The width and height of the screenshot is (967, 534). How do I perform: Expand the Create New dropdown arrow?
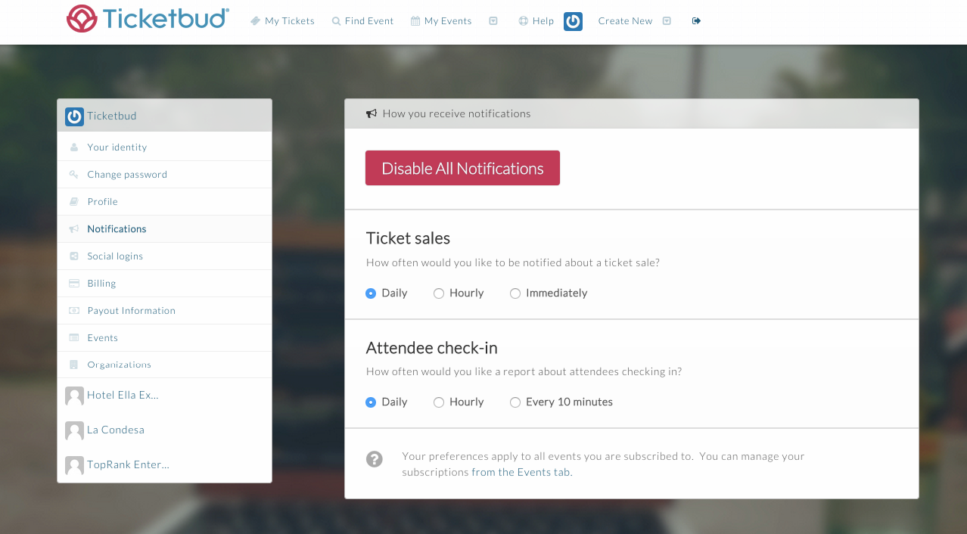click(x=667, y=21)
